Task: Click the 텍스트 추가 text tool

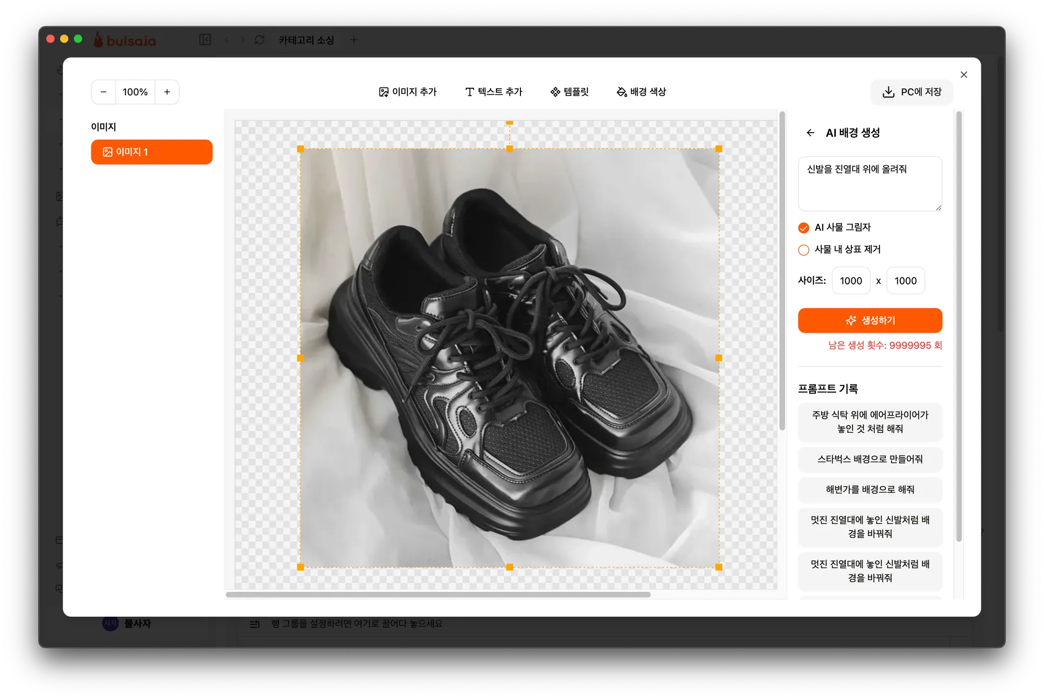Action: click(493, 92)
